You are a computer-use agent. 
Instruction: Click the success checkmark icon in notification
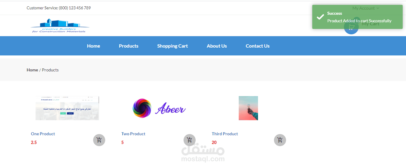tap(320, 17)
